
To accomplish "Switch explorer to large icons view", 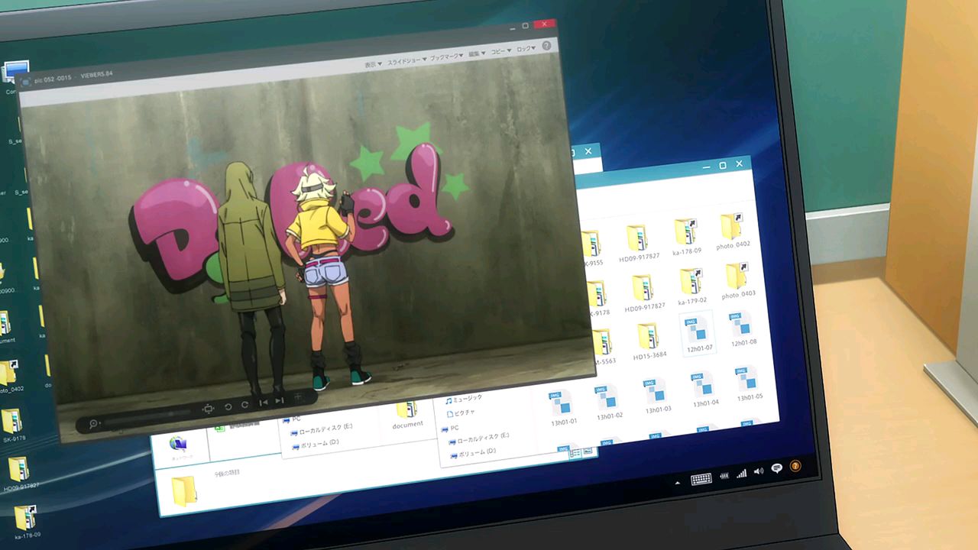I will 588,452.
